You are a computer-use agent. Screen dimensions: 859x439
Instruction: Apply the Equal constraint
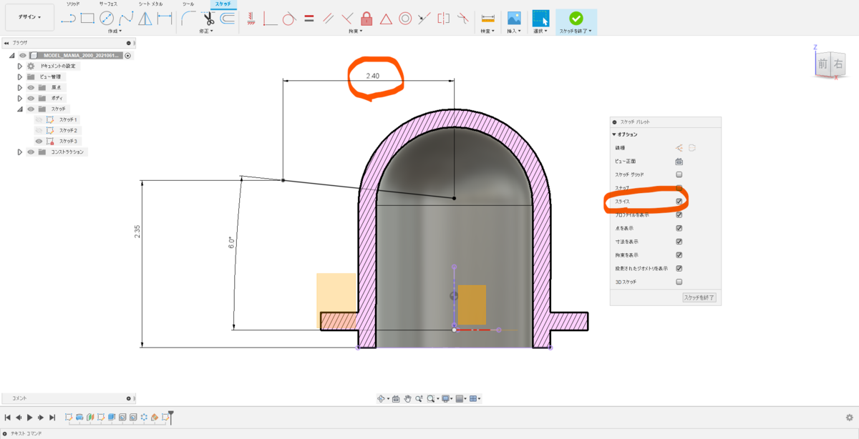[x=309, y=19]
